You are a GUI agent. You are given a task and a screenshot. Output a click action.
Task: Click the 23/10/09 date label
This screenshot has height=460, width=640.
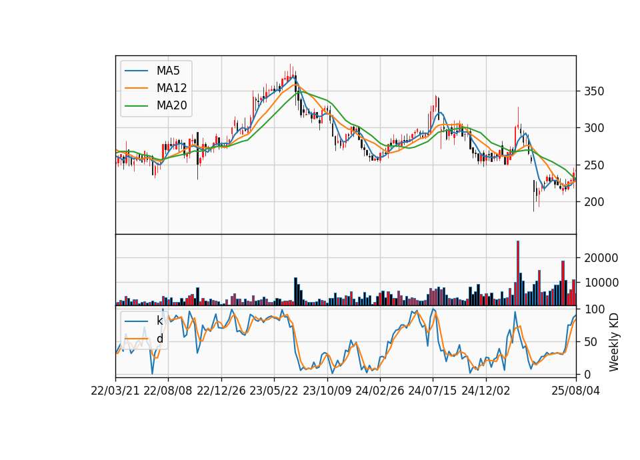327,391
